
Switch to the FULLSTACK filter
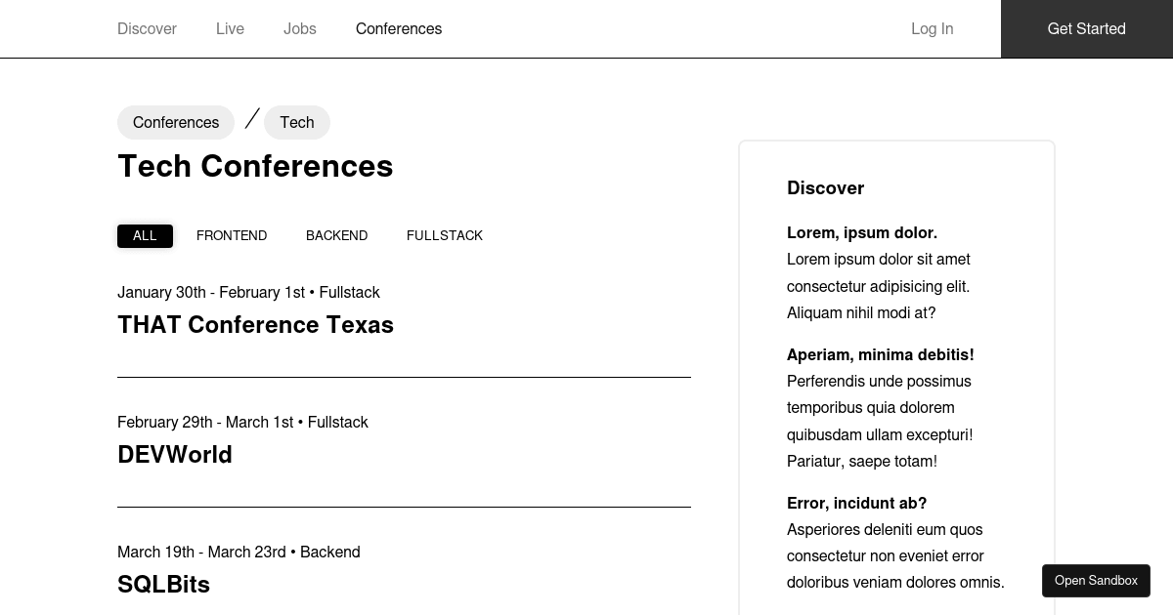[x=444, y=235]
